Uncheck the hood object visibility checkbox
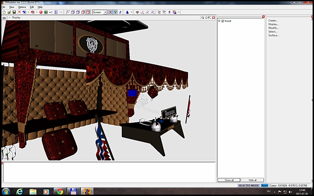314x196 pixels. [223, 21]
